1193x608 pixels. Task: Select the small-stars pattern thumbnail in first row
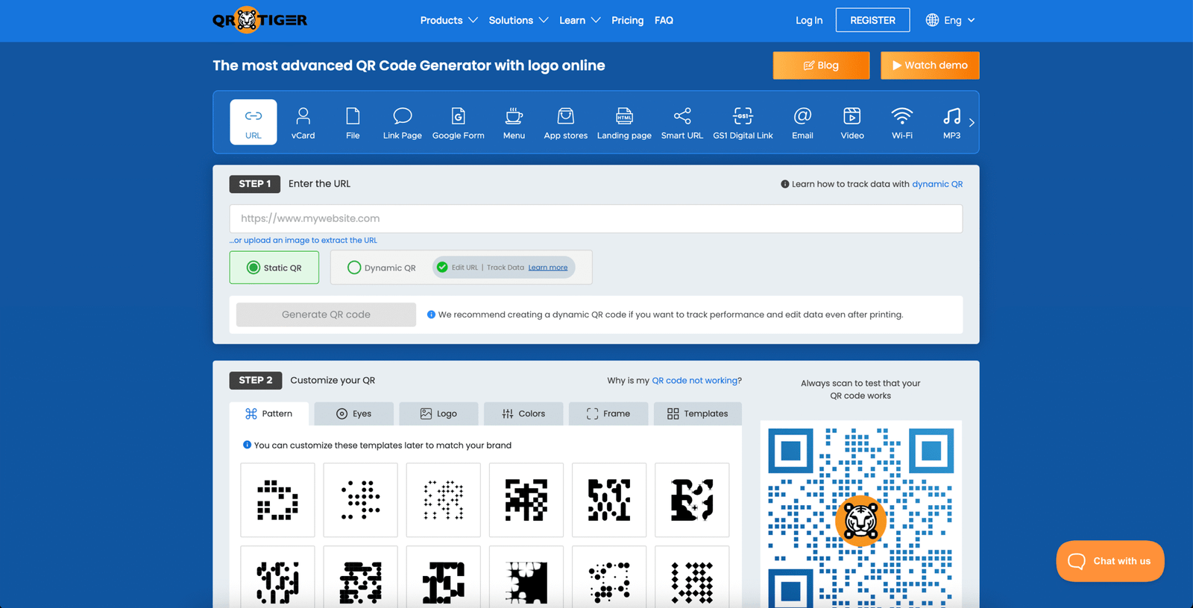tap(443, 500)
